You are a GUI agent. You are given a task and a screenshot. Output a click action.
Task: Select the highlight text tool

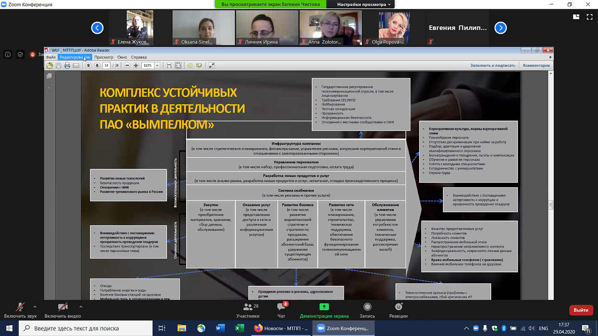(199, 65)
